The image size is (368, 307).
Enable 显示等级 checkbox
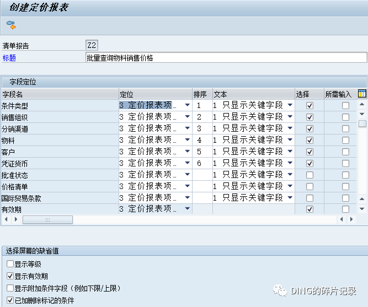click(10, 264)
